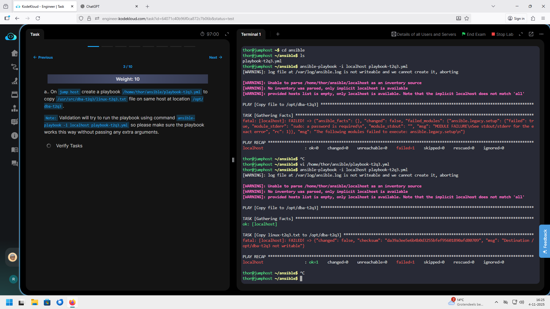
Task: Click the learning path route icon in the sidebar
Action: tap(14, 67)
